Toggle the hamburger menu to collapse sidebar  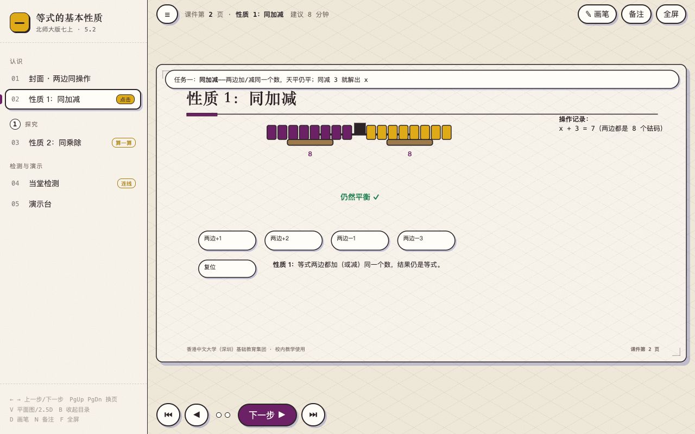coord(167,14)
